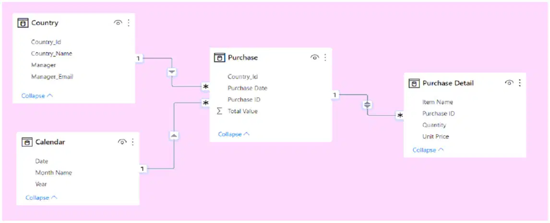Screen dimensions: 550x223
Task: Toggle the Calendar table's visibility eye
Action: coord(122,142)
